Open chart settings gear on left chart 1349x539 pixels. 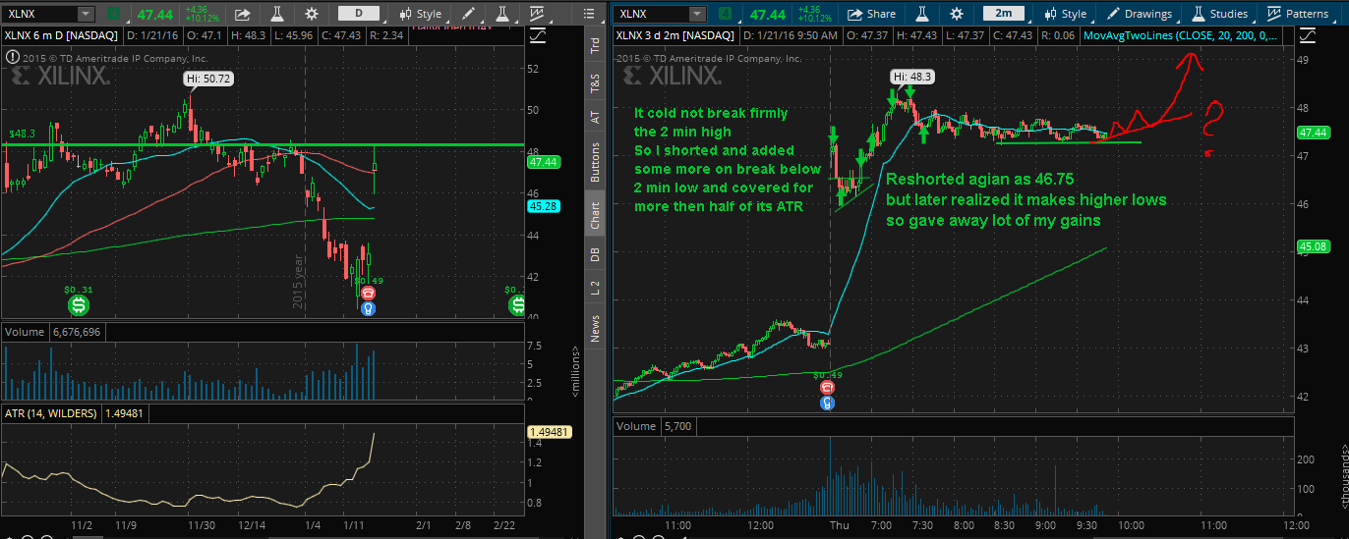tap(312, 14)
